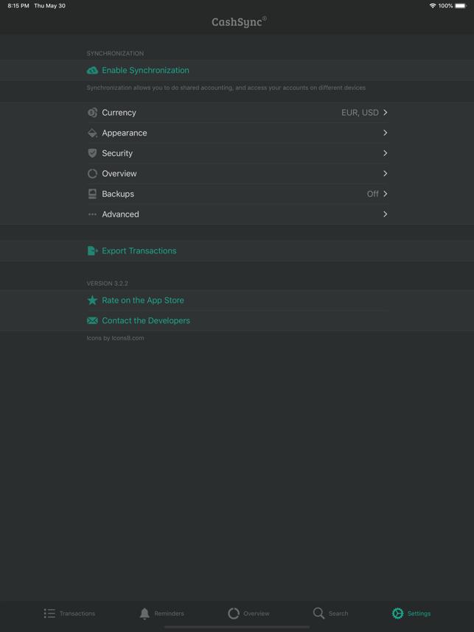The width and height of the screenshot is (474, 632).
Task: Click the star icon for rating
Action: 92,301
